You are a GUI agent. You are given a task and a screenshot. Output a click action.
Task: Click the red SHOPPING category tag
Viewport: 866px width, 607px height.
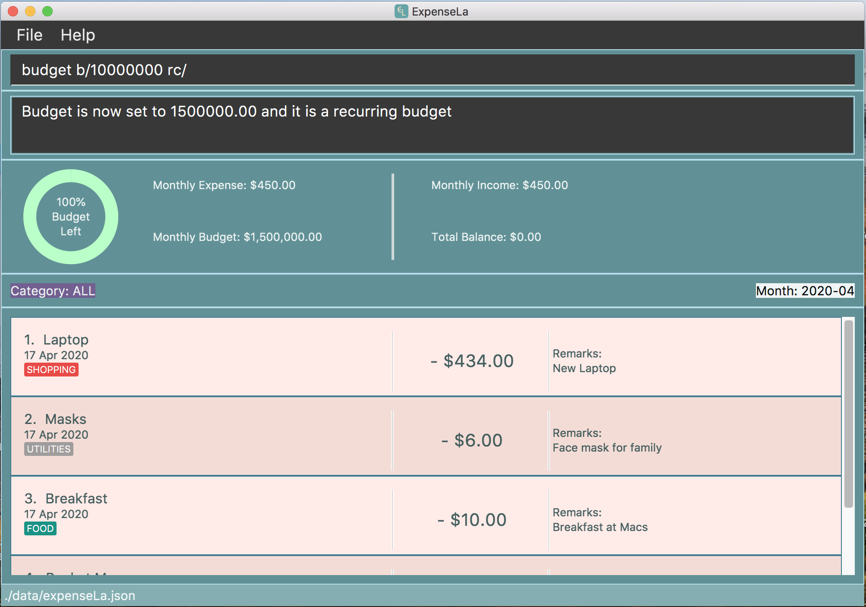[51, 370]
